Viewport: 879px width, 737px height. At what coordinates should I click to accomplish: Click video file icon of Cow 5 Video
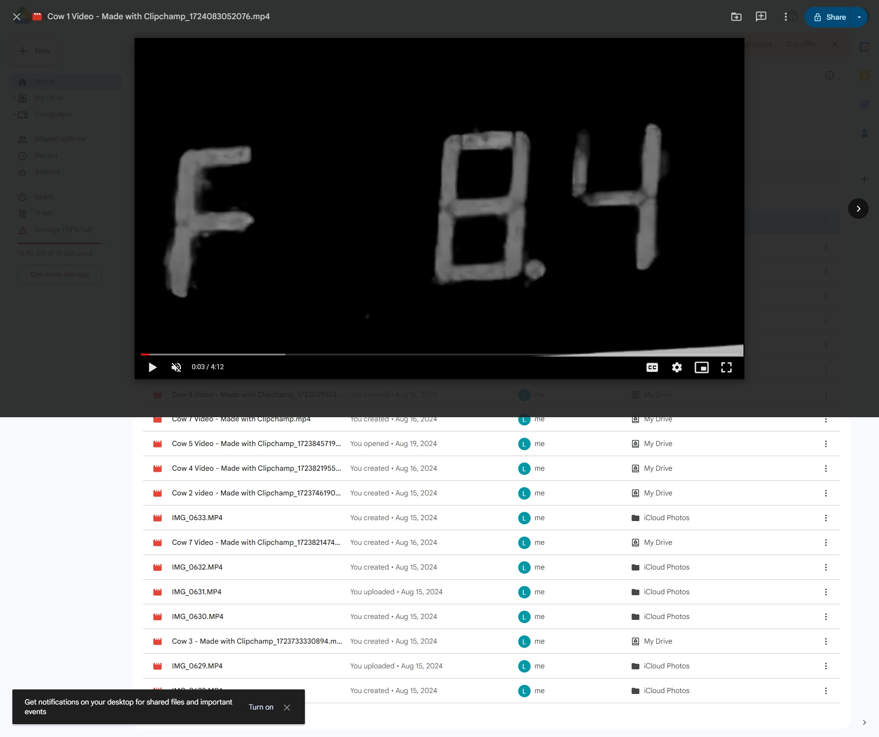click(157, 444)
